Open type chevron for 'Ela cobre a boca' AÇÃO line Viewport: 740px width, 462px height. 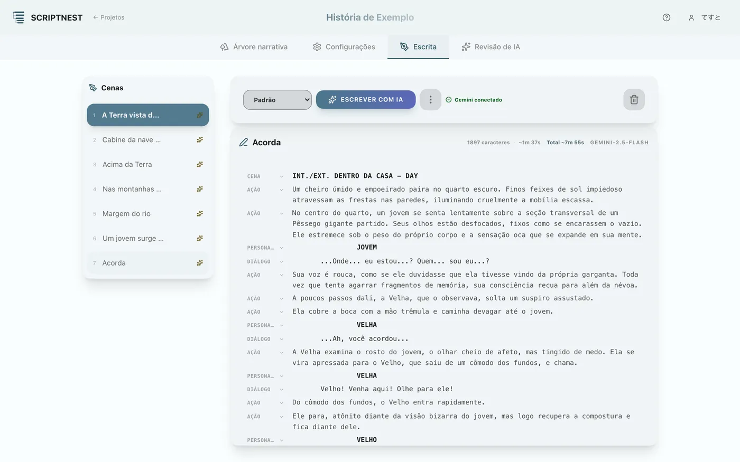(281, 312)
